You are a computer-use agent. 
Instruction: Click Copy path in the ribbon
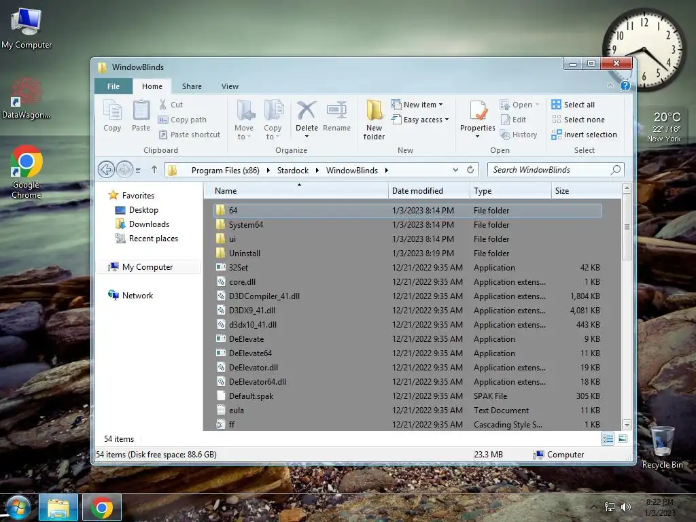pos(182,120)
